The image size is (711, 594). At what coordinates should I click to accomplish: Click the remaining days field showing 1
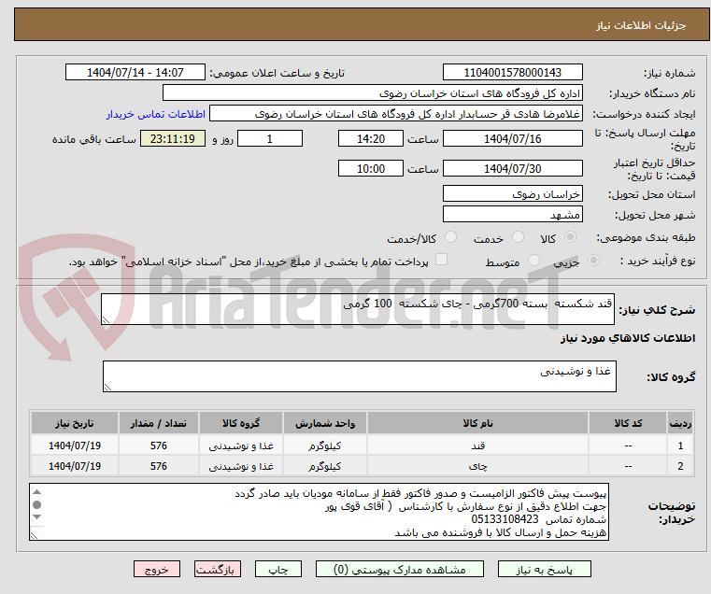270,139
